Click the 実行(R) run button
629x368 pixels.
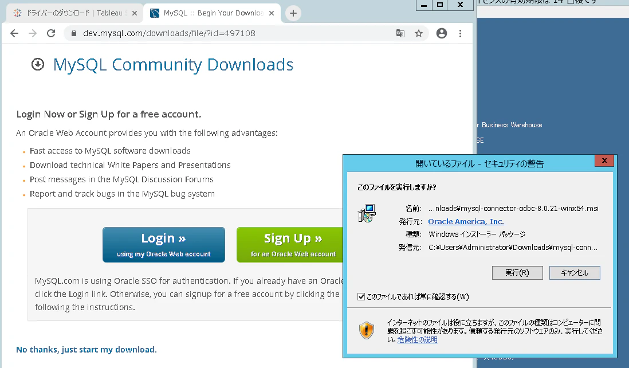517,273
